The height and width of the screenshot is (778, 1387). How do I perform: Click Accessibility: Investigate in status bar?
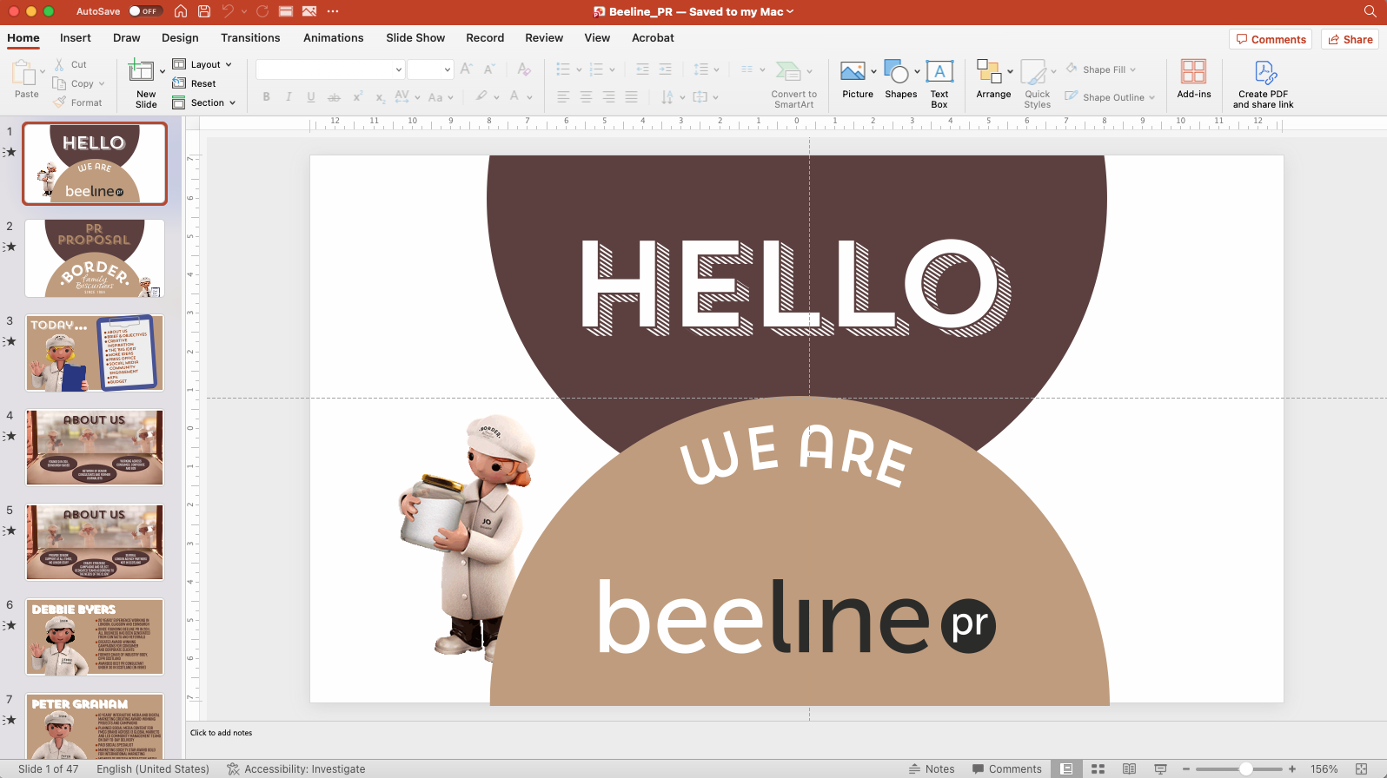tap(296, 769)
